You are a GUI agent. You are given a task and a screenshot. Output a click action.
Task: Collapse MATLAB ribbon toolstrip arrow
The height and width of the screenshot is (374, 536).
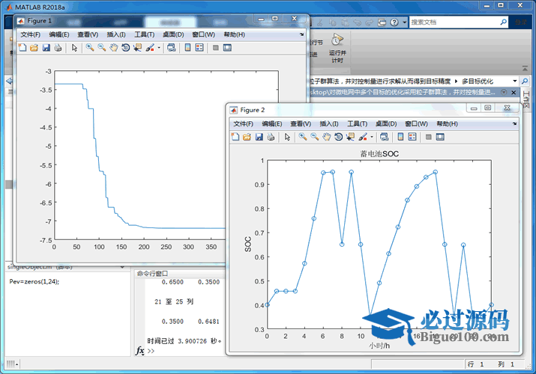525,68
